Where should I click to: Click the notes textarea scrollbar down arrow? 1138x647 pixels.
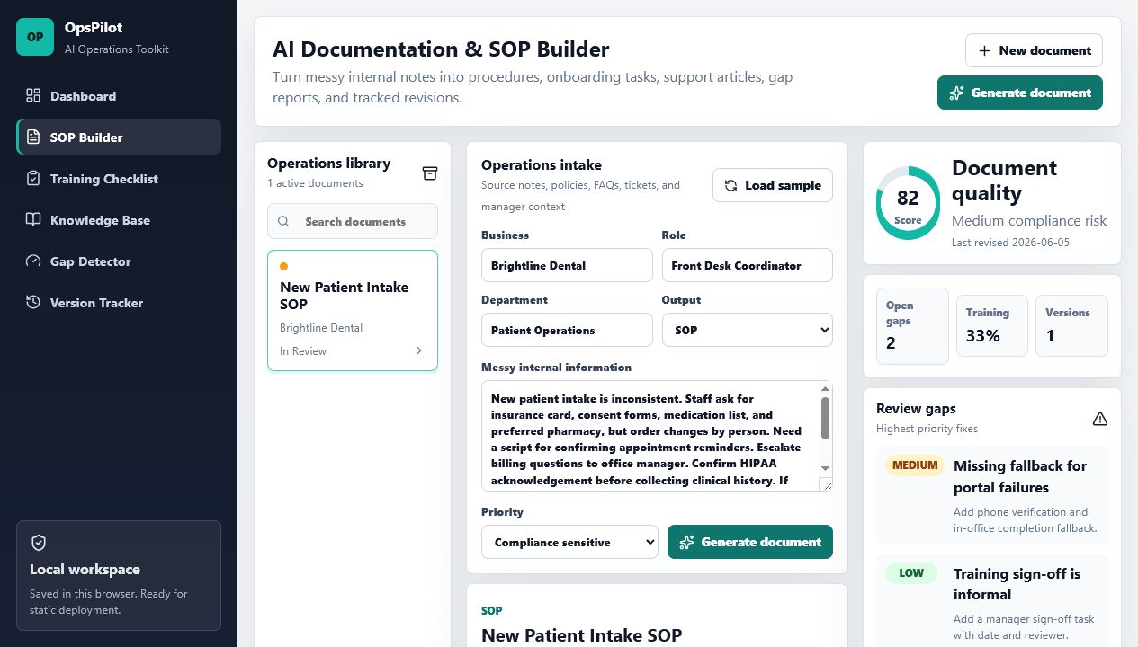tap(826, 468)
